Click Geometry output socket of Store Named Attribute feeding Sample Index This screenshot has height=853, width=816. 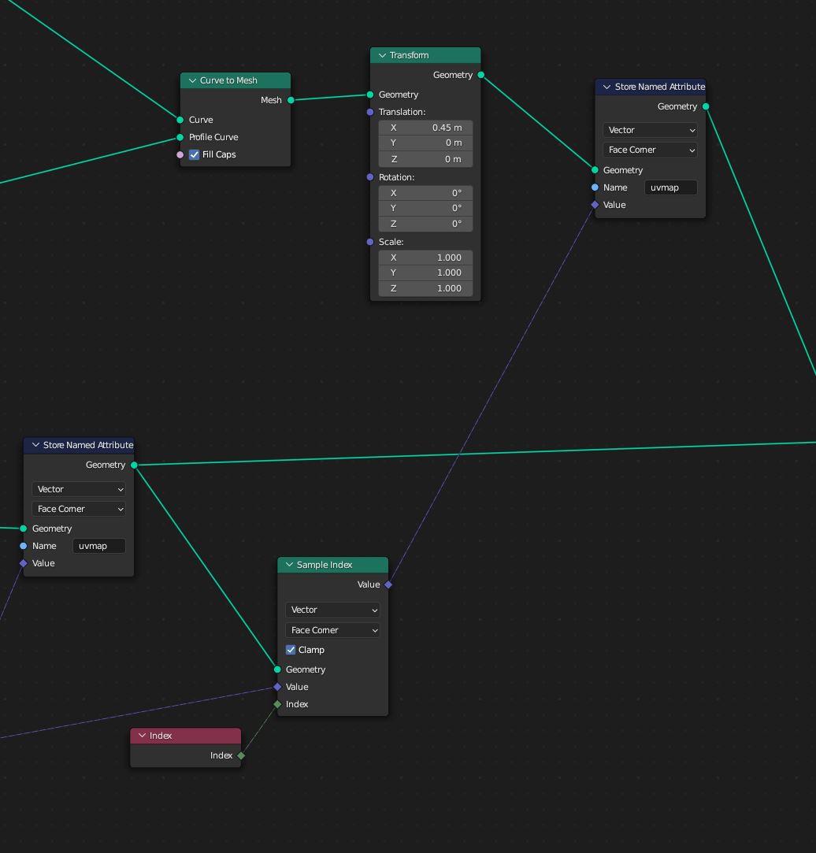tap(134, 465)
